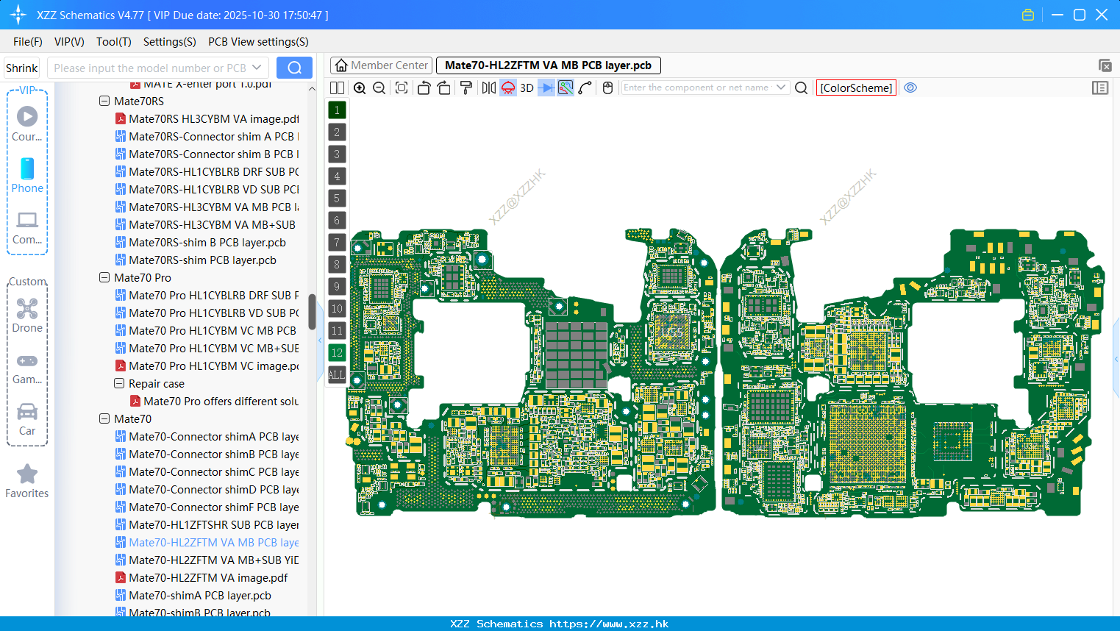Open Mate70 Pro HL1CYBM VC image pdf
This screenshot has width=1120, height=631.
pos(207,366)
